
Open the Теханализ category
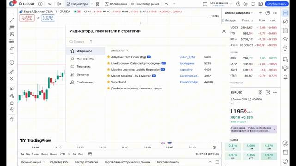85,66
